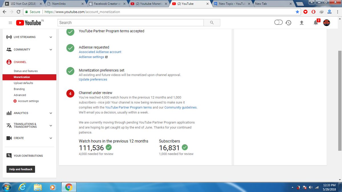Image resolution: width=342 pixels, height=192 pixels.
Task: Click the browser back arrow
Action: [5, 12]
